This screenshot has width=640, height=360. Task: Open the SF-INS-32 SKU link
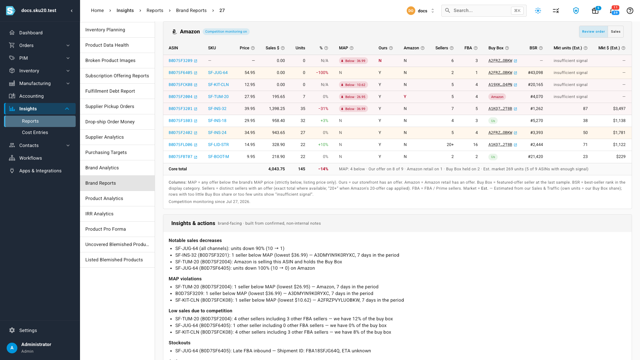(217, 109)
